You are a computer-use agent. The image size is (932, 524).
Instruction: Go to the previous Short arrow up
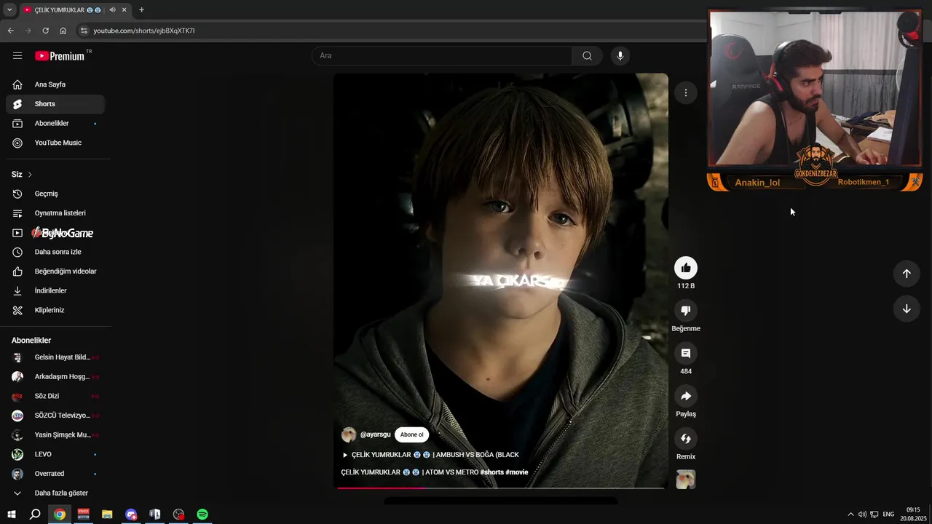pyautogui.click(x=907, y=274)
